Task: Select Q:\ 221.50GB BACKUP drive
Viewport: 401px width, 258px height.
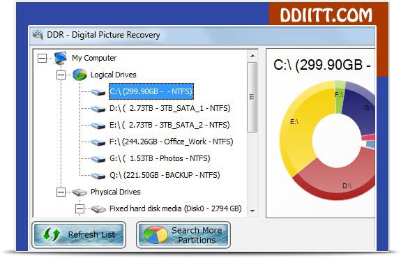Action: (165, 175)
